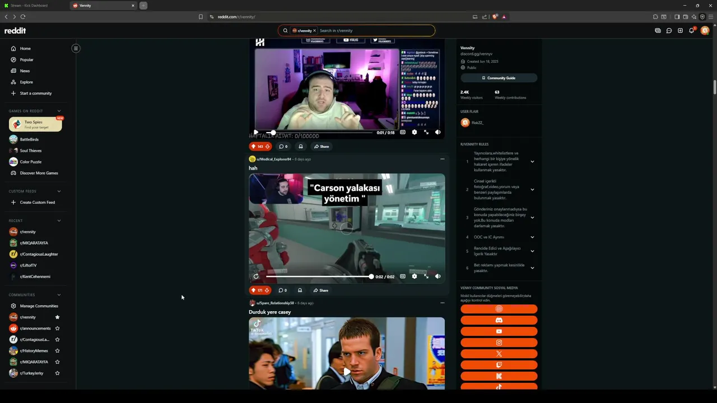Share the 143-vote post
Viewport: 717px width, 403px height.
click(x=322, y=147)
